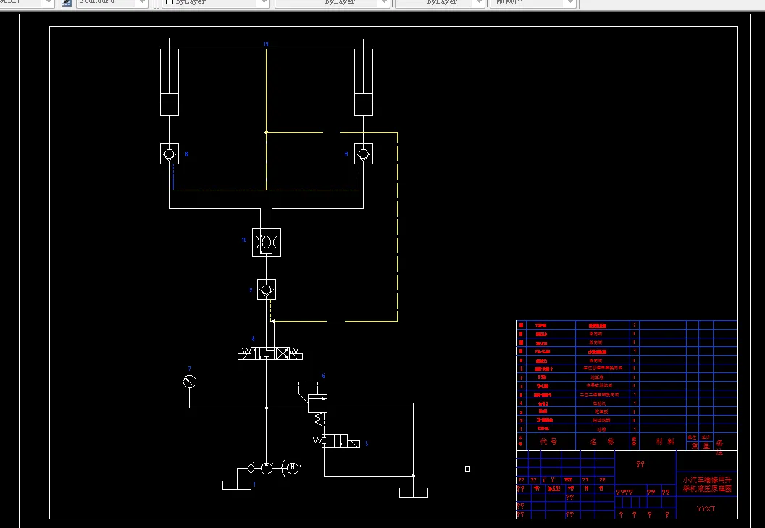This screenshot has height=528, width=765.
Task: Click the blue label 7 above gauge
Action: point(189,369)
